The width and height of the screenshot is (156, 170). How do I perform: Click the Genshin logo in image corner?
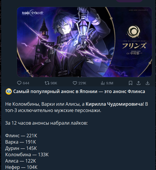tap(32, 13)
